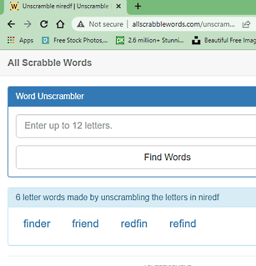Viewport: 256px width, 266px height.
Task: Click the browser back arrow
Action: tap(11, 24)
